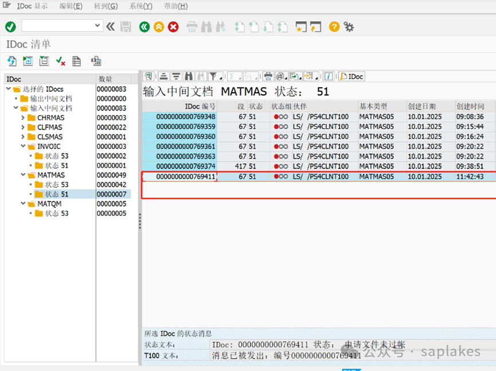Click the filter funnel icon in grid toolbar
This screenshot has width=496, height=371.
(213, 76)
